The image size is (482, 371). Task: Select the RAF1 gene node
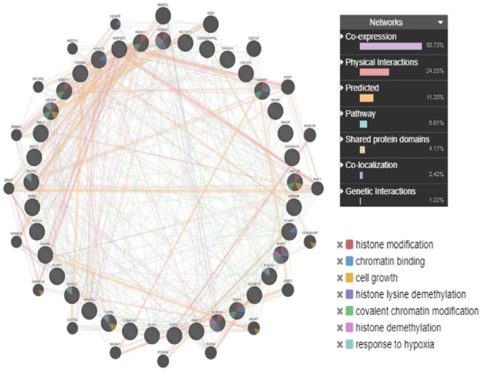[317, 187]
